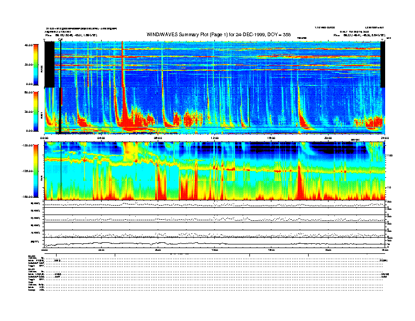415x321 pixels.
Task: Click the -120.00 tick on TNR color scale
Action: tap(28, 145)
